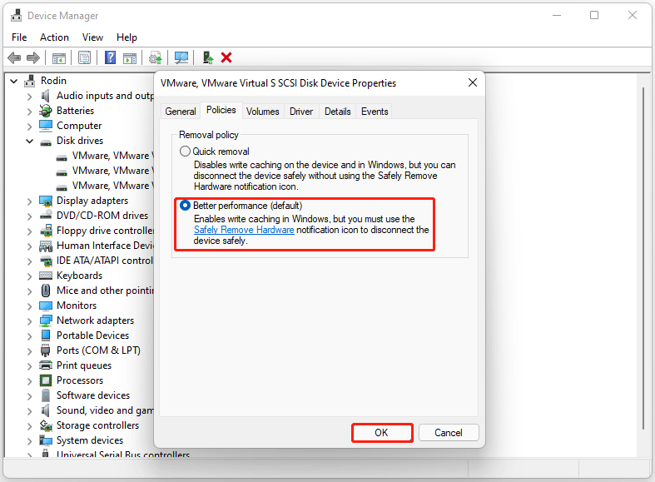Switch to the Events tab
Viewport: 655px width, 482px height.
375,112
